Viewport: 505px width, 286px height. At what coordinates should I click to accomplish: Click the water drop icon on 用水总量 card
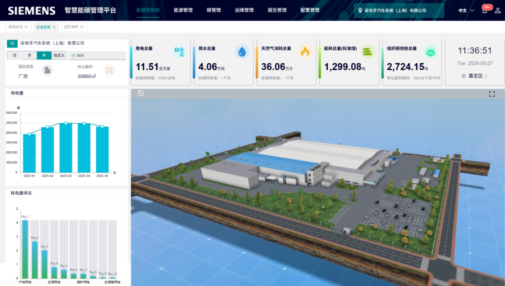242,51
